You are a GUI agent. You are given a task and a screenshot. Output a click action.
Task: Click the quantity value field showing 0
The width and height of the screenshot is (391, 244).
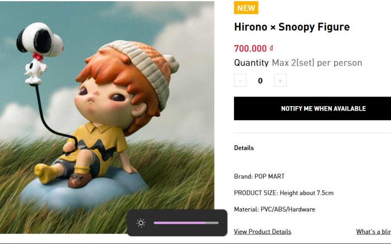coord(260,81)
